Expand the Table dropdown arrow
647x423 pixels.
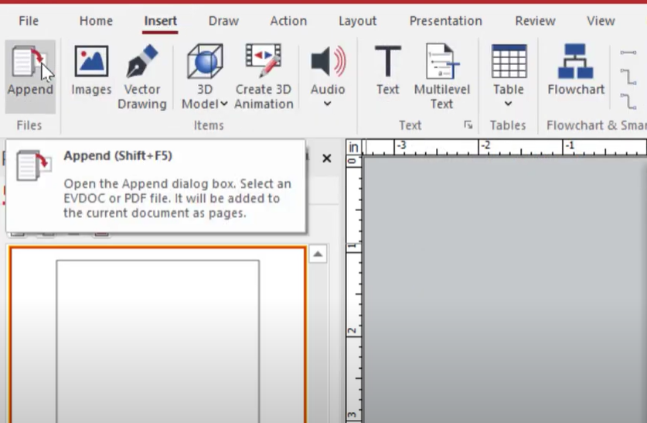tap(508, 104)
